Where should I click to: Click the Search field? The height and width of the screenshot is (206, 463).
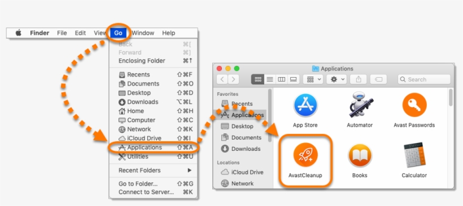click(x=424, y=79)
